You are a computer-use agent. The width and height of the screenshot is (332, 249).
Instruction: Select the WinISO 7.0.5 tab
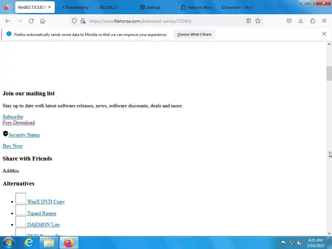[x=32, y=7]
